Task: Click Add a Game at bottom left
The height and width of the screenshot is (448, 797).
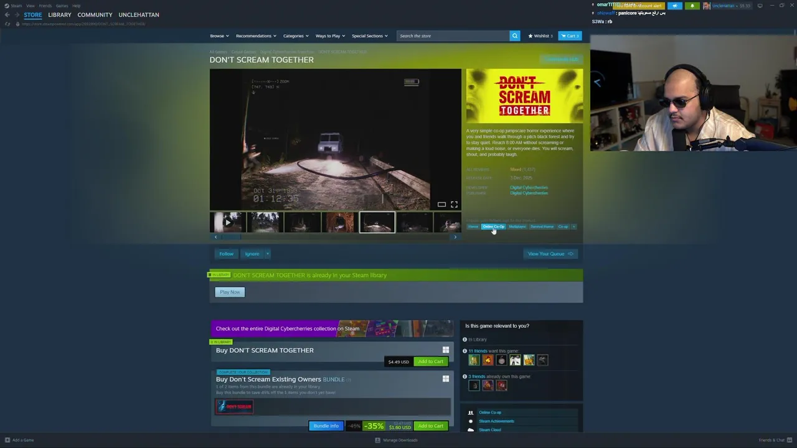Action: pyautogui.click(x=19, y=440)
